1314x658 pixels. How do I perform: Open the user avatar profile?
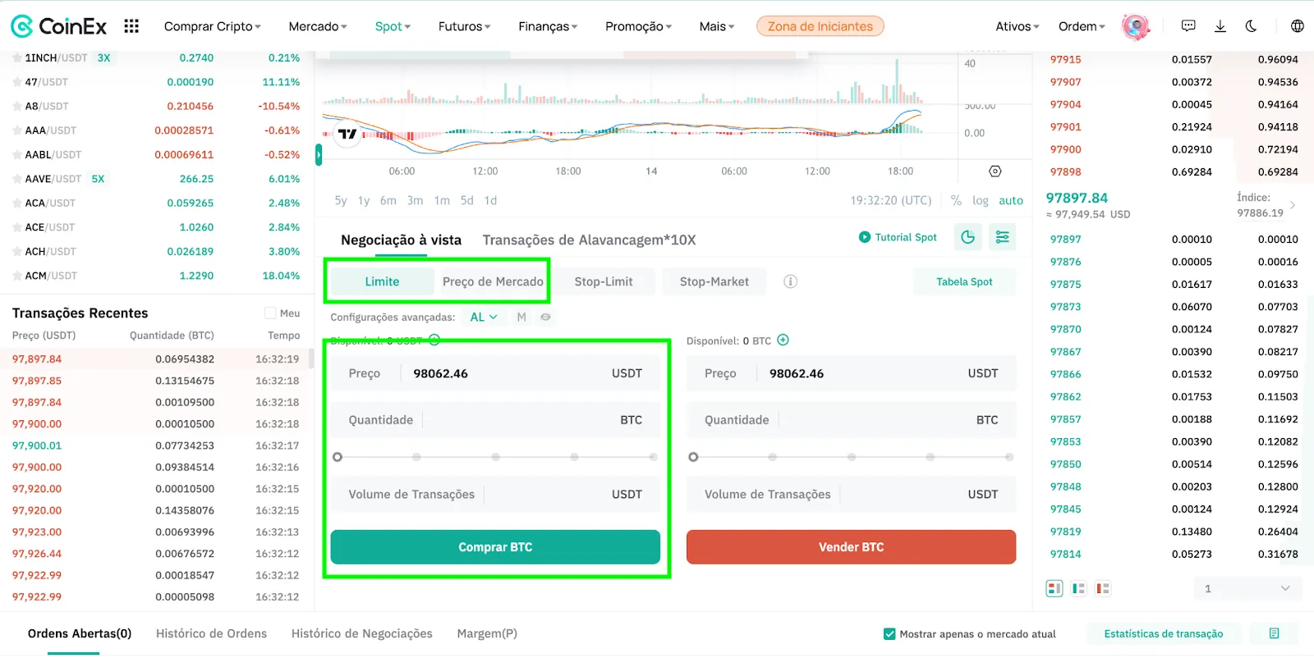[x=1136, y=26]
